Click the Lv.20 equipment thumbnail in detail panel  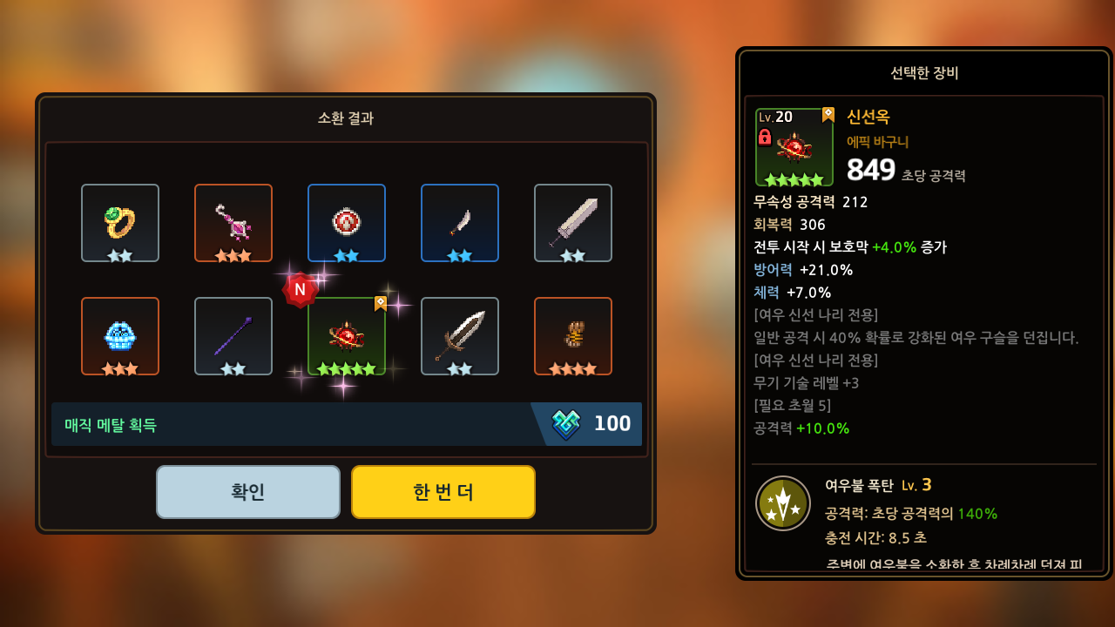794,147
